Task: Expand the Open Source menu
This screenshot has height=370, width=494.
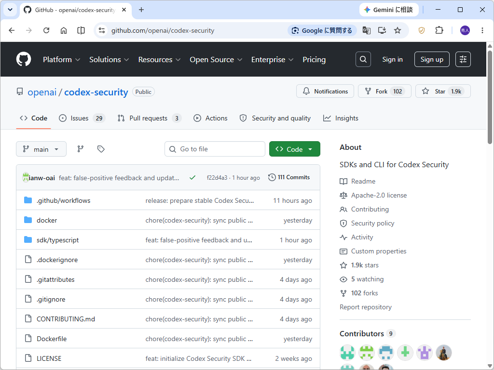Action: [216, 59]
